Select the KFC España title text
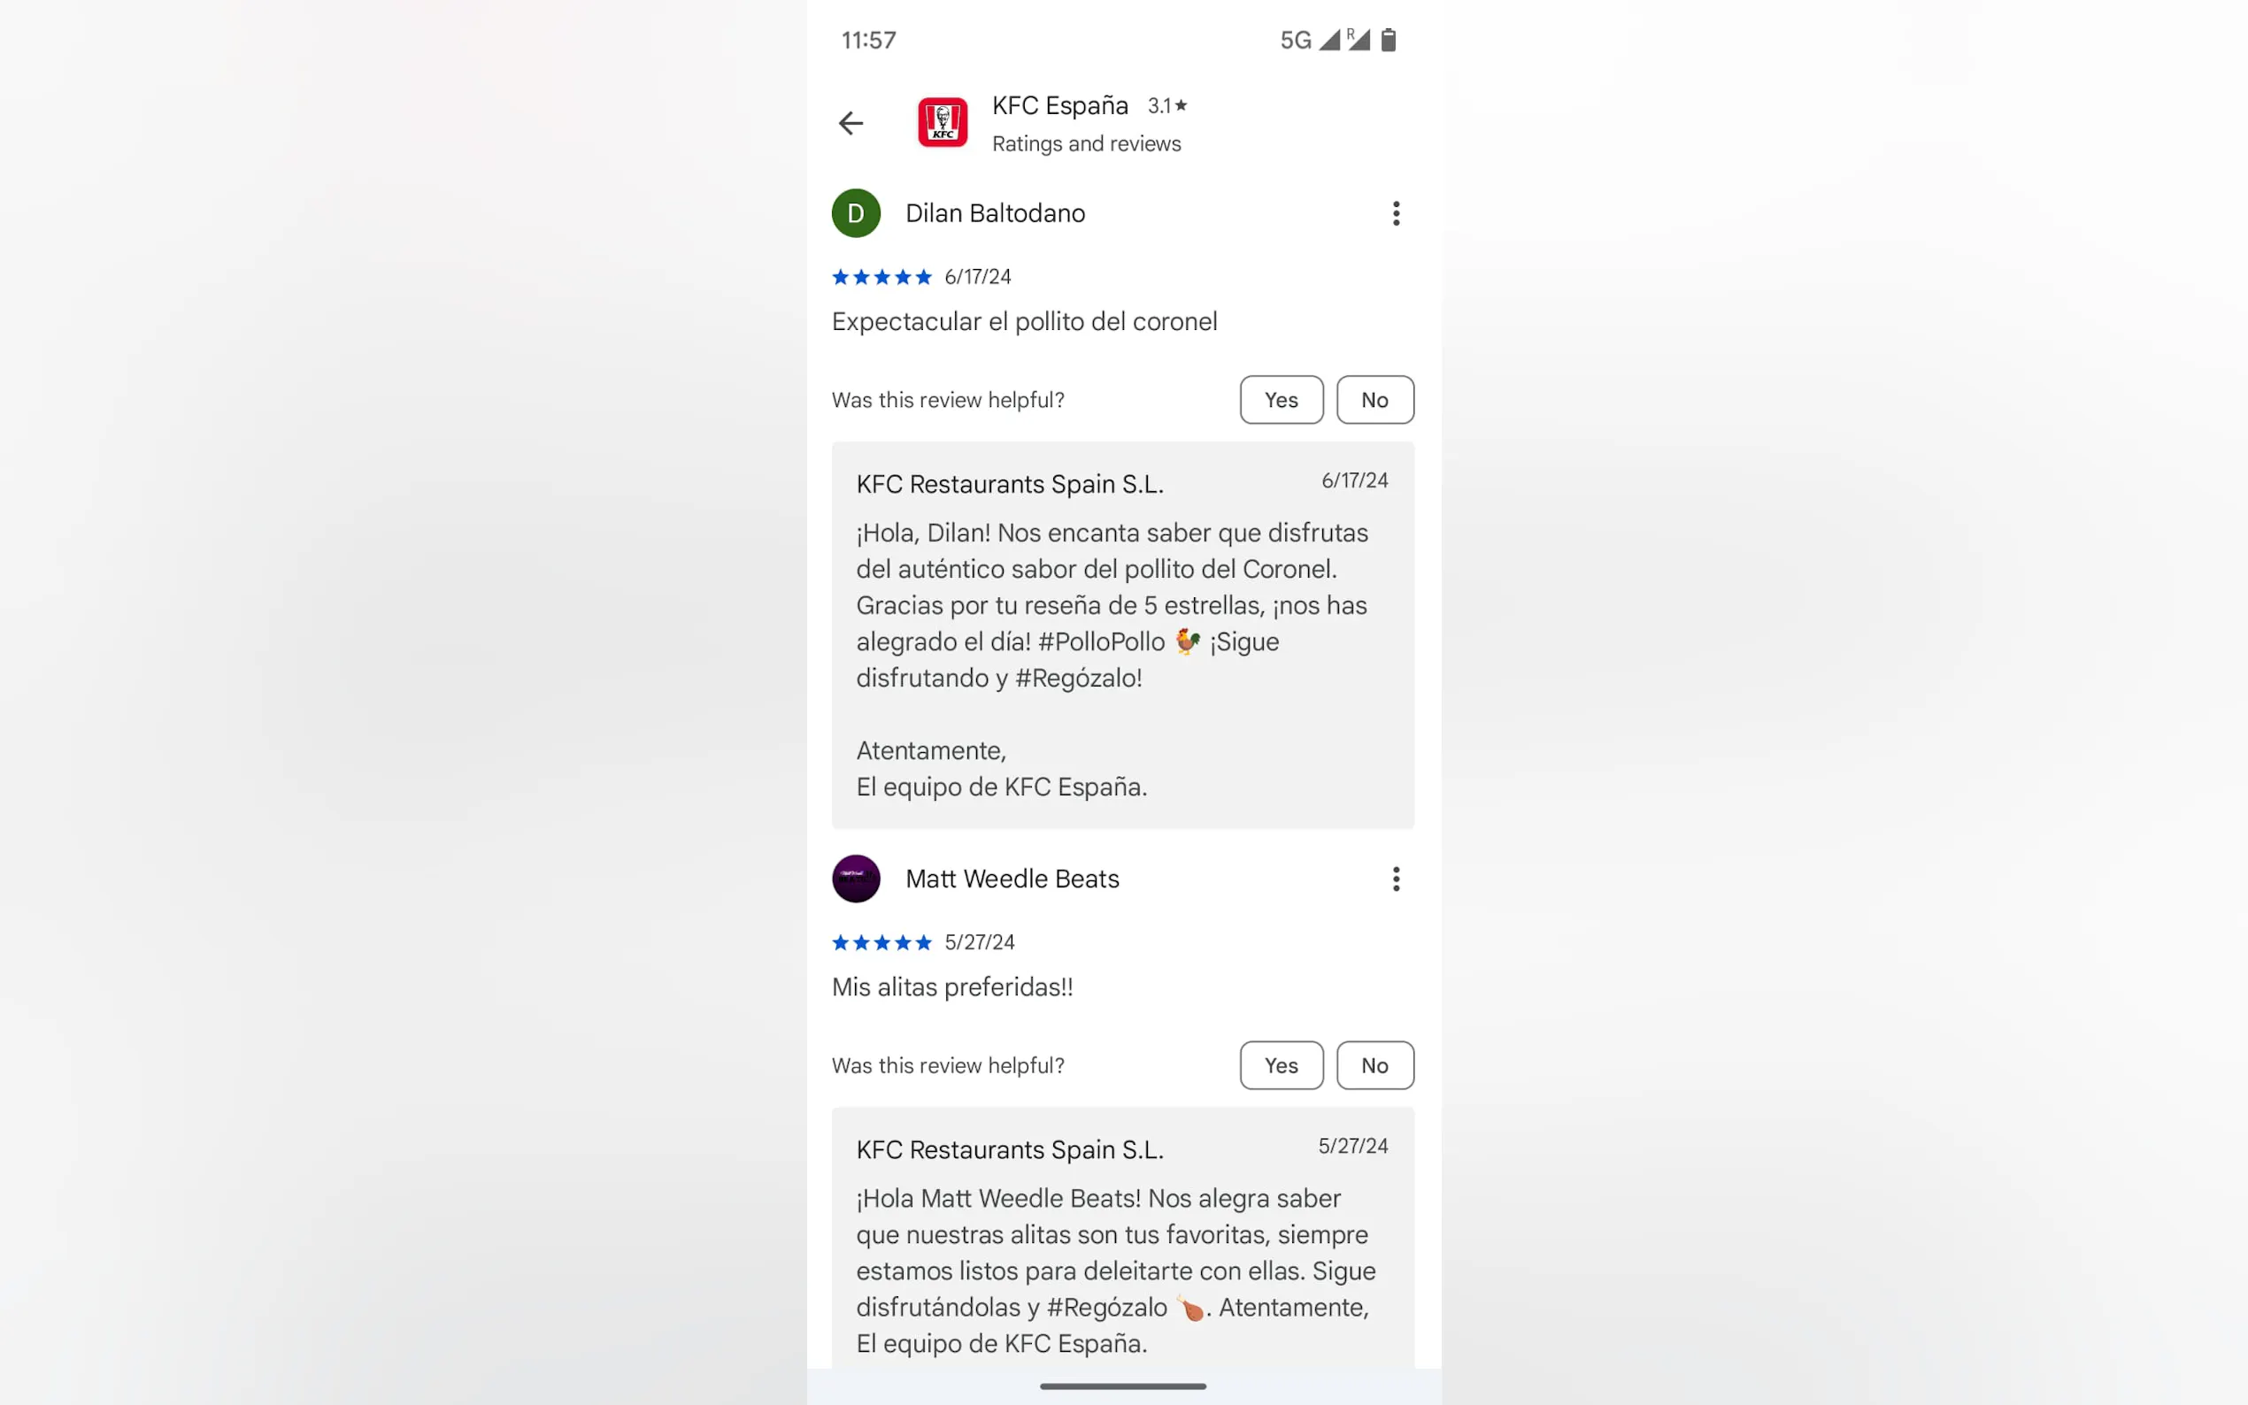The height and width of the screenshot is (1405, 2248). point(1059,106)
